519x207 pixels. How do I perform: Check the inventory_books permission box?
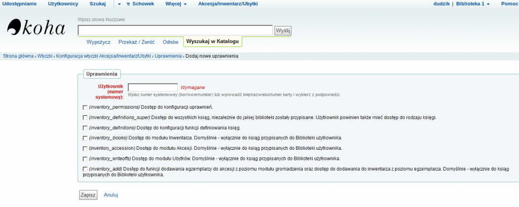tap(84, 138)
